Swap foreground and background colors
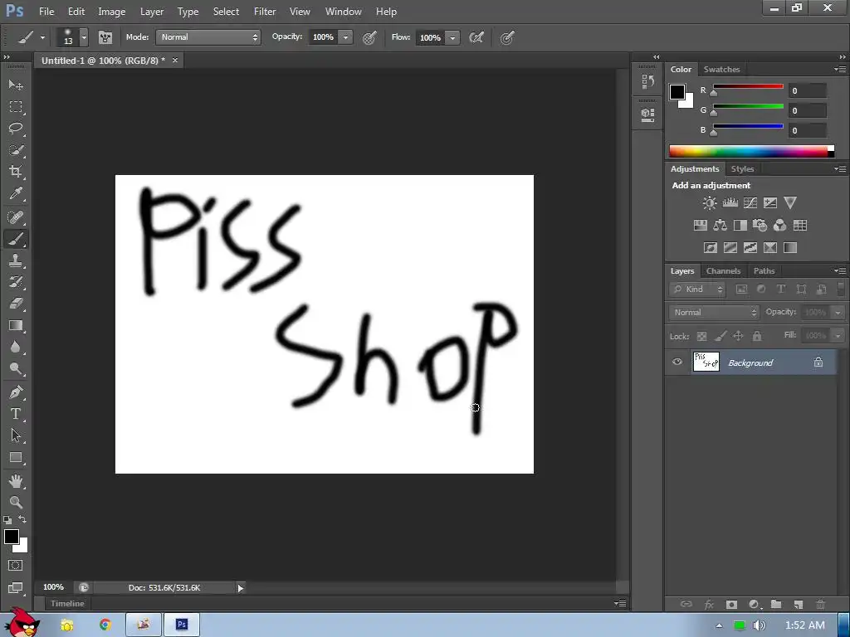The width and height of the screenshot is (850, 637). pos(22,519)
